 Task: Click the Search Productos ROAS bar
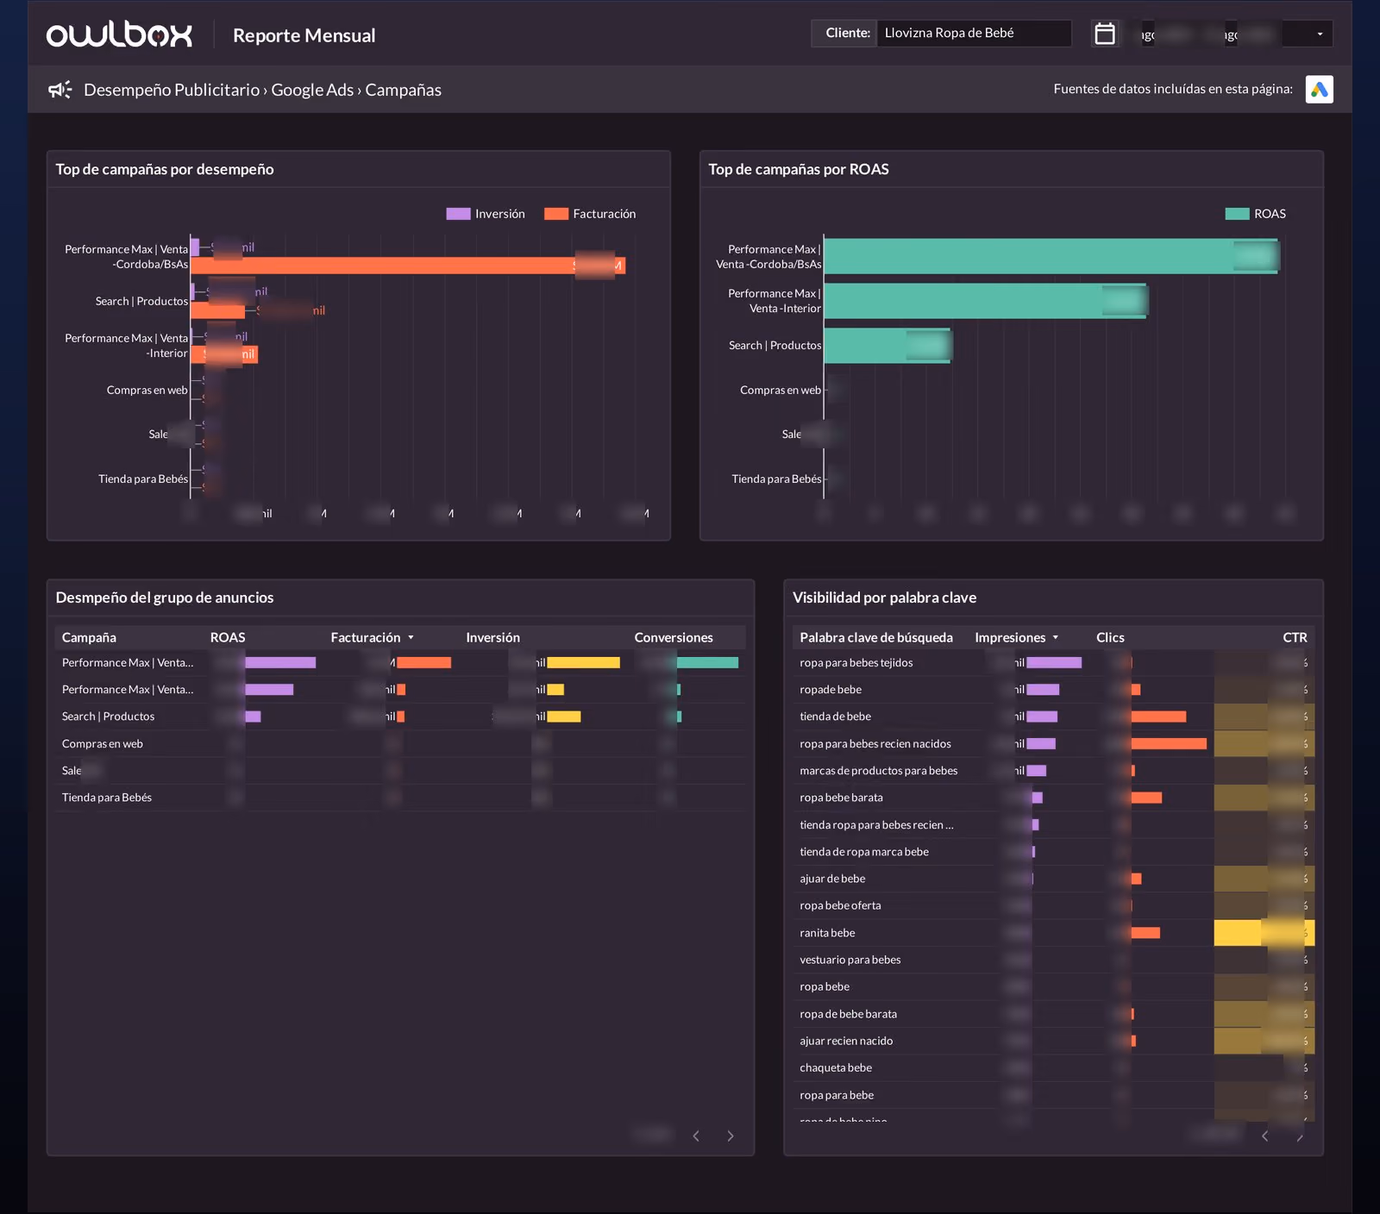point(888,345)
